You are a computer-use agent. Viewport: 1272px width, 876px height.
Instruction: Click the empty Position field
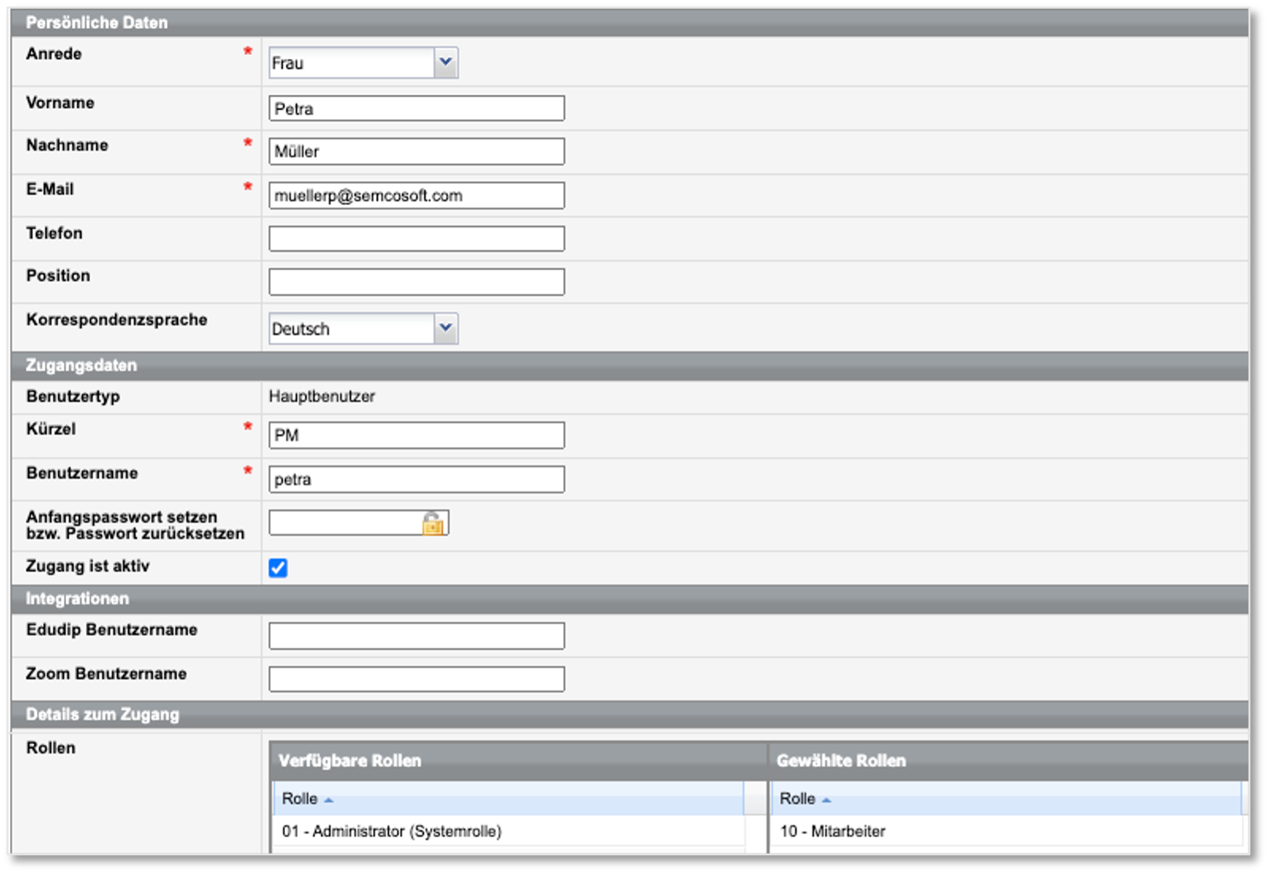pos(416,282)
